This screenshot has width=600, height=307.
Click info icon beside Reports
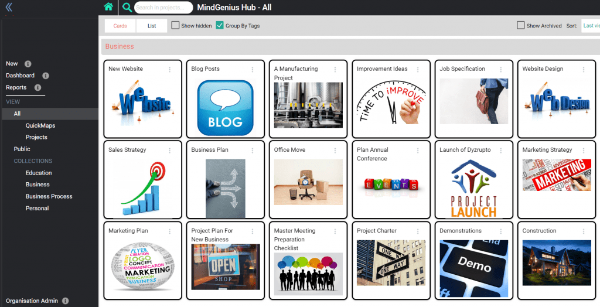pos(37,88)
